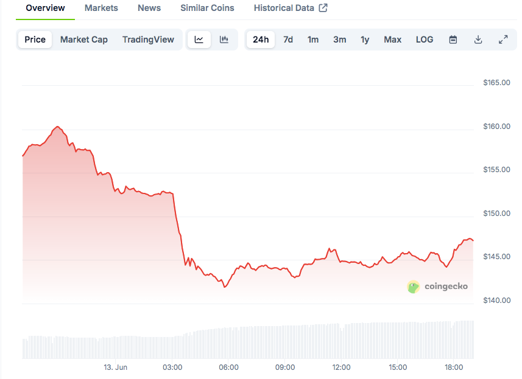Toggle LOG scale on chart
Image resolution: width=522 pixels, height=379 pixels.
[425, 40]
